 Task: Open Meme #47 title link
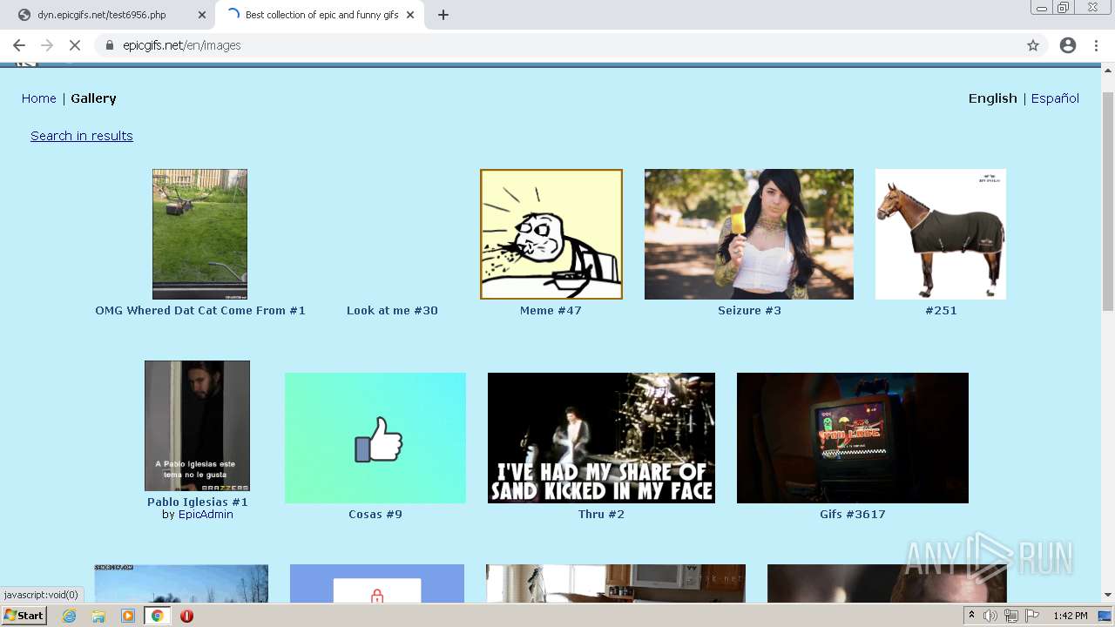(x=551, y=311)
